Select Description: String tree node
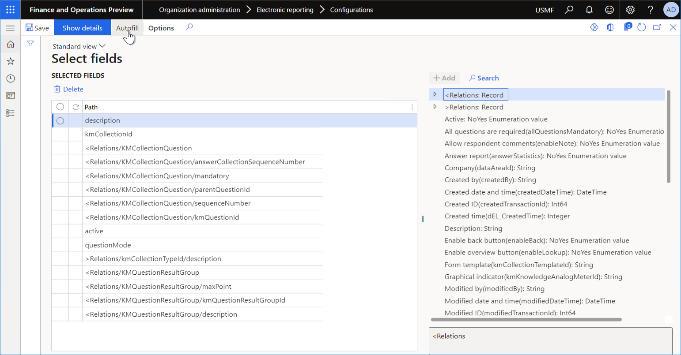Image resolution: width=681 pixels, height=355 pixels. [473, 228]
